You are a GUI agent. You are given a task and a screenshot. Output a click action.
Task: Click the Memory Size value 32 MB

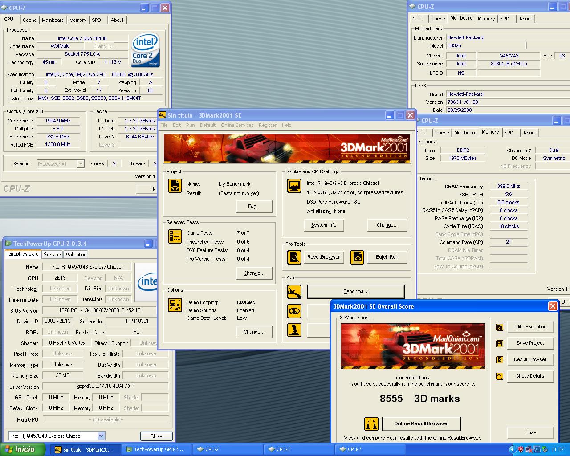(62, 376)
